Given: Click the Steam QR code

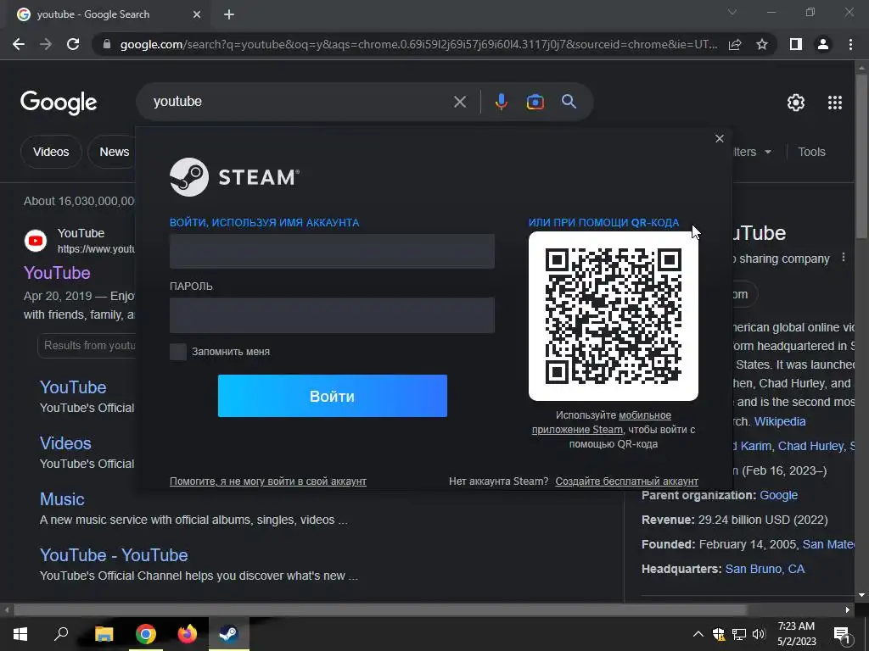Looking at the screenshot, I should pos(613,316).
